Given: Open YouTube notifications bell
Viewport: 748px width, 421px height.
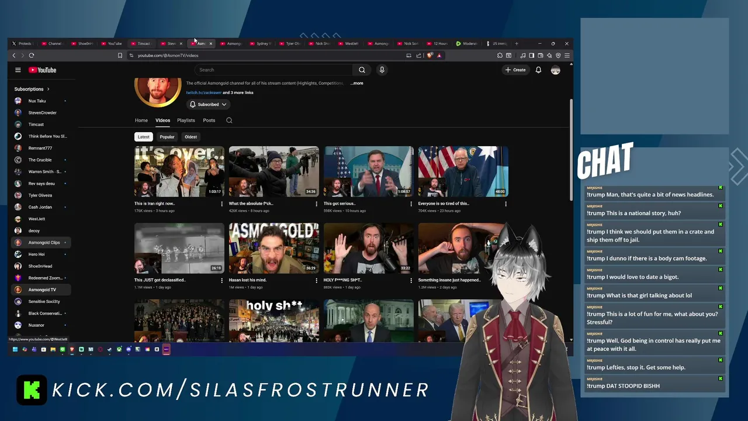Looking at the screenshot, I should (x=538, y=70).
